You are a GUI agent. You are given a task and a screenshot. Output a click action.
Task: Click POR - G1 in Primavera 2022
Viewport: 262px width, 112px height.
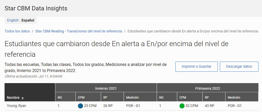tap(235, 106)
